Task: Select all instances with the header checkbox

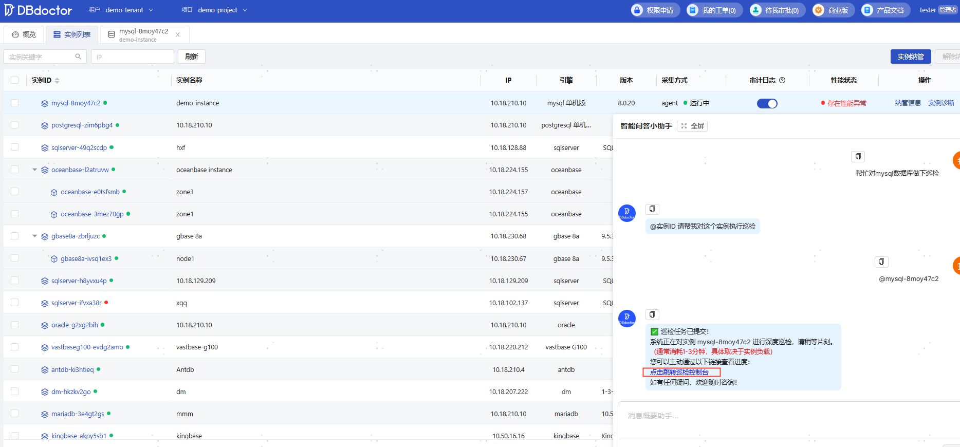Action: 14,80
